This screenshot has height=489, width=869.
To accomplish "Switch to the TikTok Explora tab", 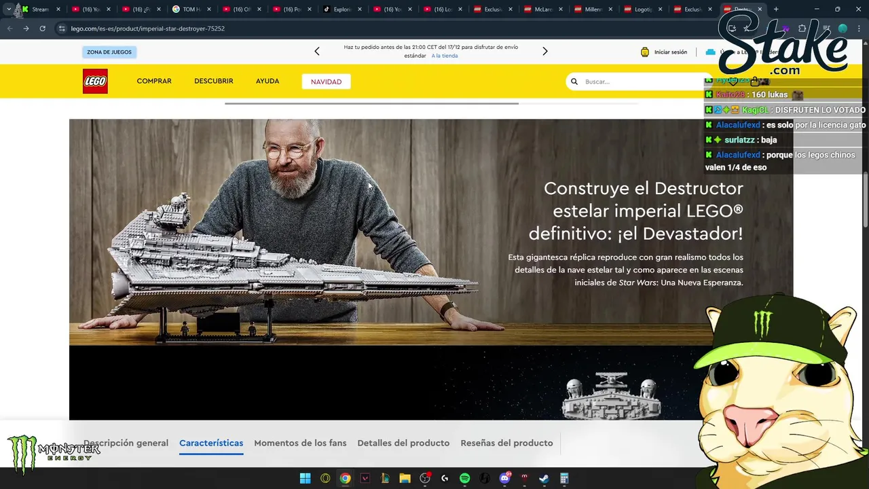I will [343, 10].
